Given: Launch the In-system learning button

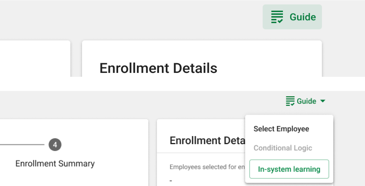Looking at the screenshot, I should point(289,169).
